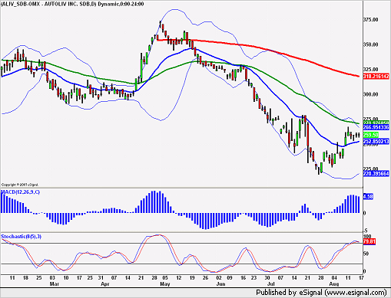Click the 259.50 last price tag
The width and height of the screenshot is (391, 298).
click(371, 135)
